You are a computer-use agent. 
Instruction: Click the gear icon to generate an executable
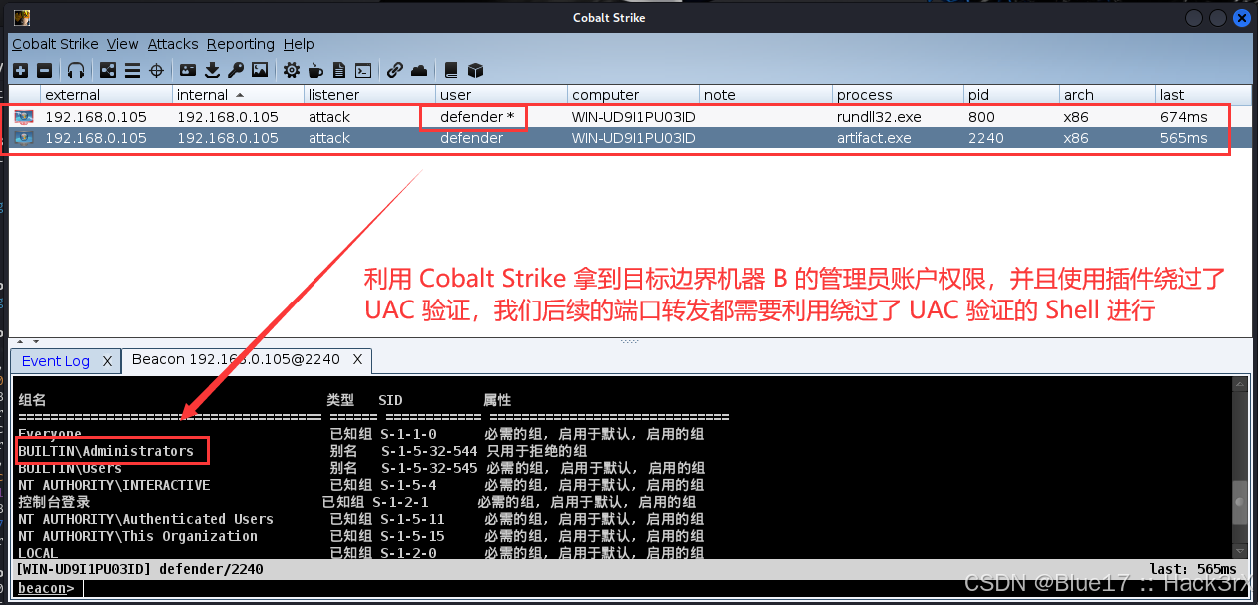(292, 70)
